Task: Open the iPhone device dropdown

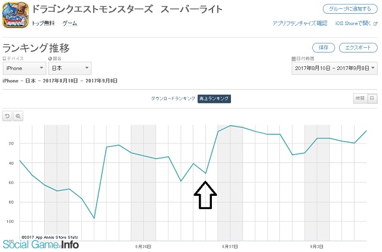Action: (x=24, y=68)
